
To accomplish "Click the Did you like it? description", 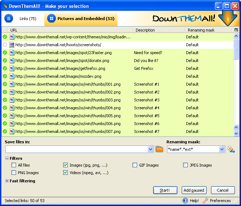I will tap(146, 61).
